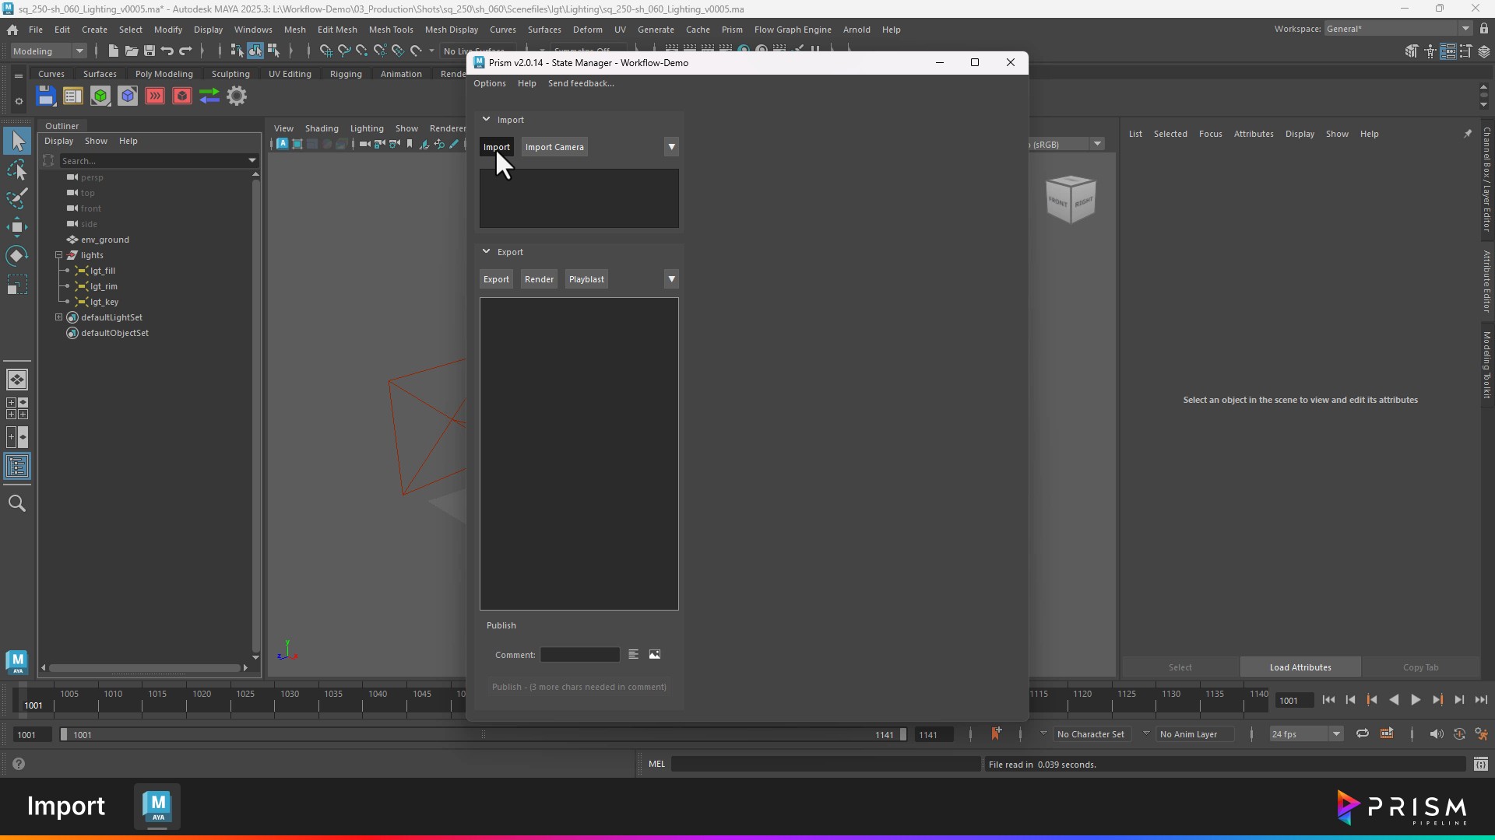Click the red triple-arrow Prism shelf icon
This screenshot has width=1495, height=840.
point(155,96)
